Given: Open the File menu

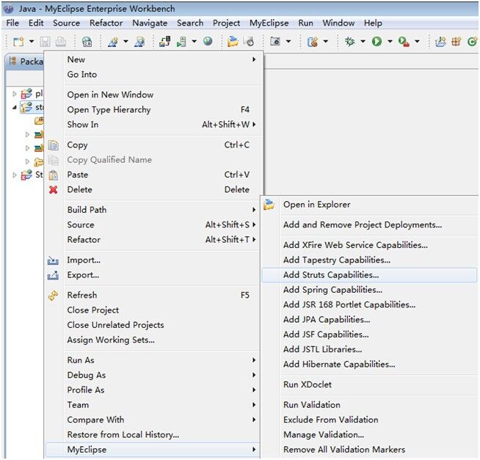Looking at the screenshot, I should (x=12, y=23).
